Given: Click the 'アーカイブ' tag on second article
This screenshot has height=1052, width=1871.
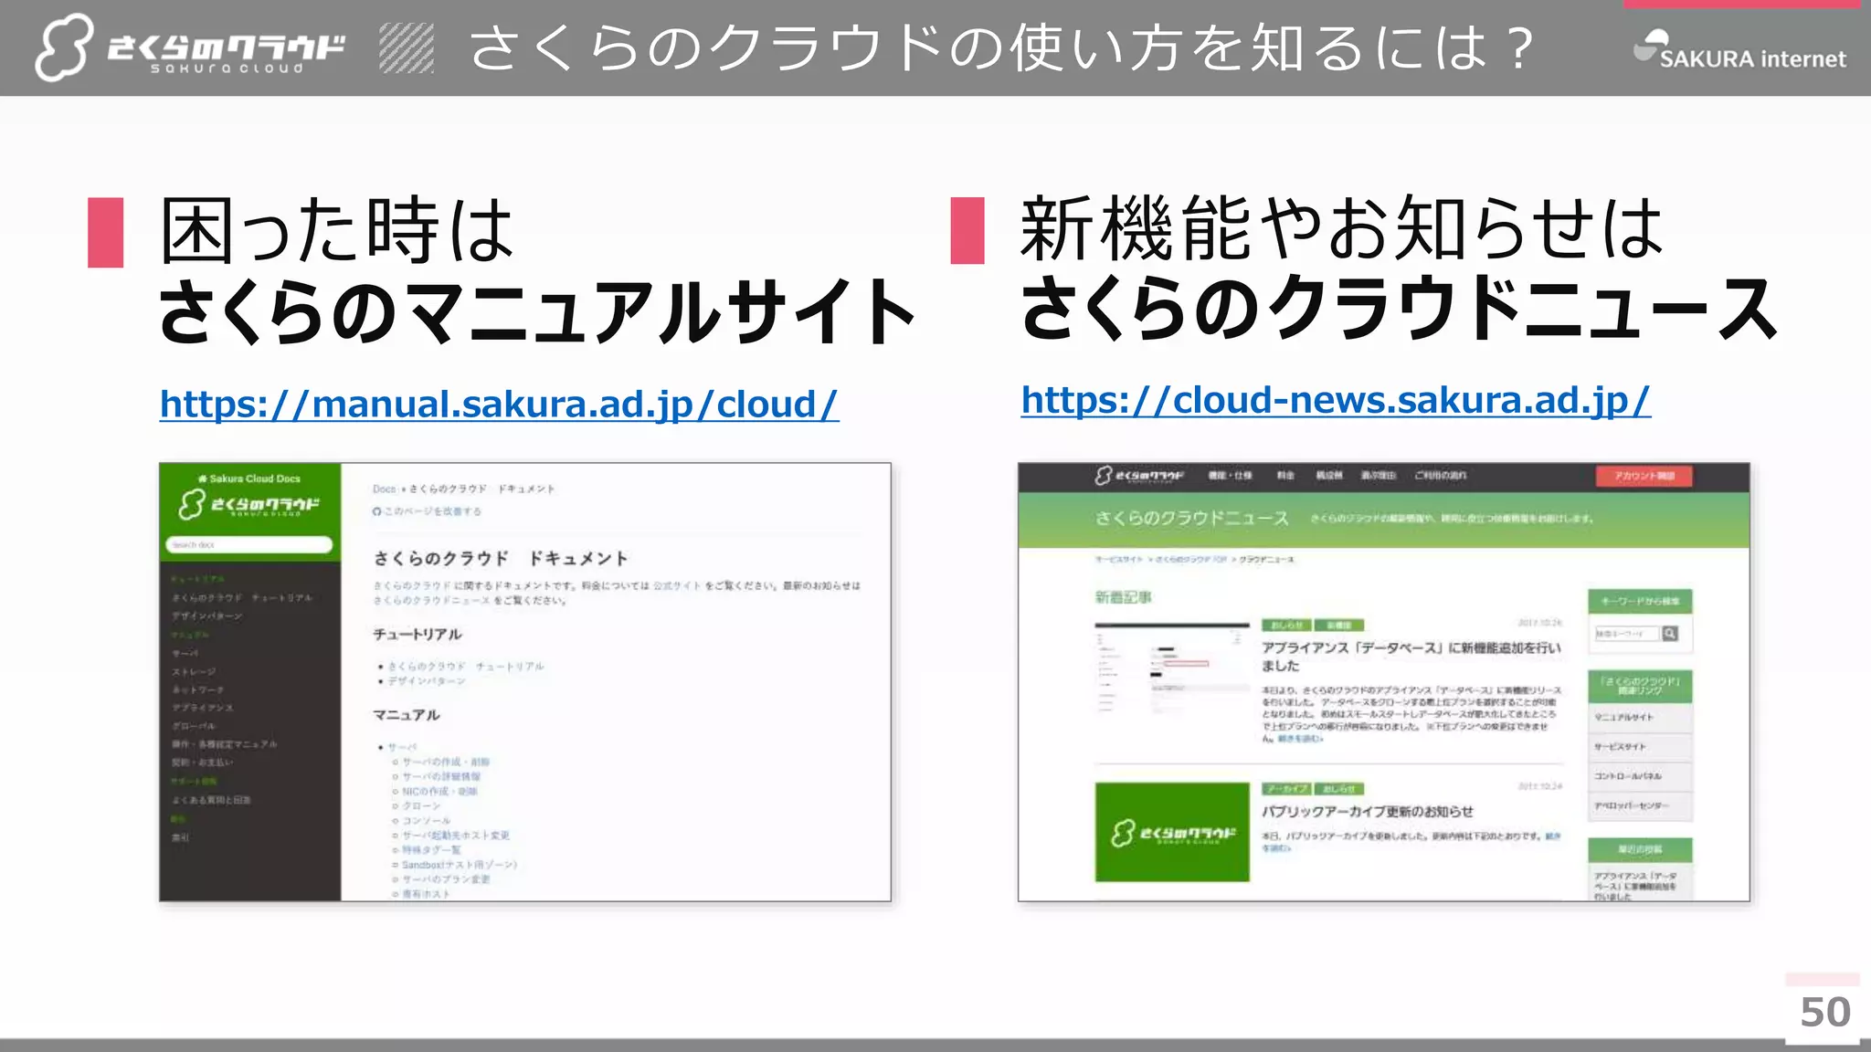Looking at the screenshot, I should [x=1286, y=789].
